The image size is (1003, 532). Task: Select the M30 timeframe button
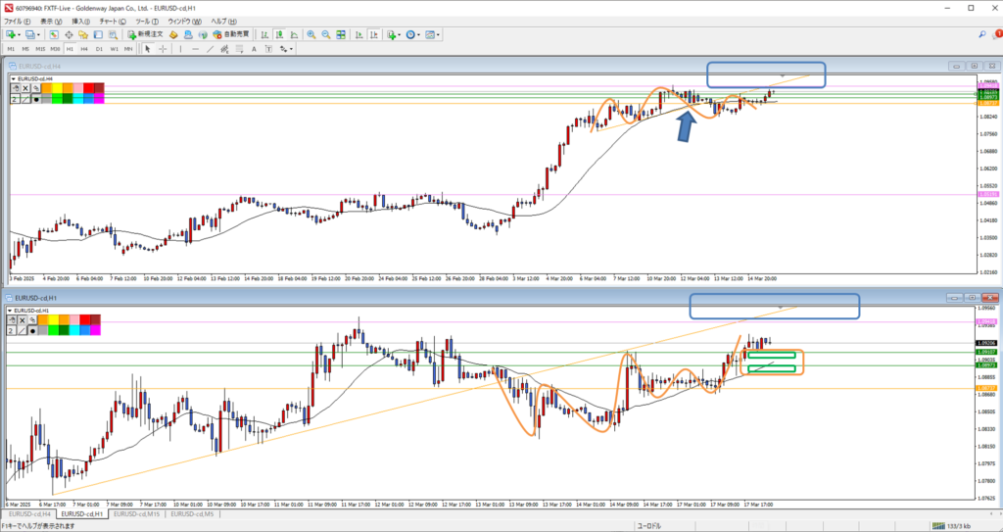coord(55,49)
